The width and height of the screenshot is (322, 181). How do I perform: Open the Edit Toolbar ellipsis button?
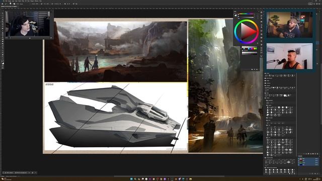coord(3,59)
